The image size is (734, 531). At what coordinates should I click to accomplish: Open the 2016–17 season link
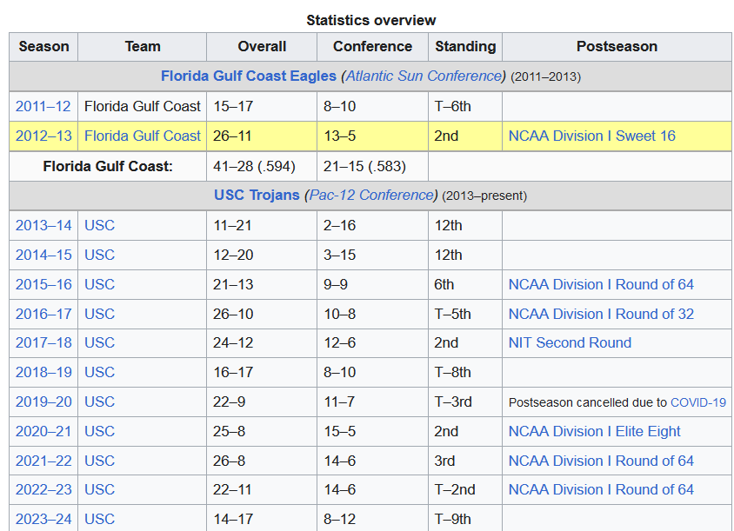coord(43,314)
